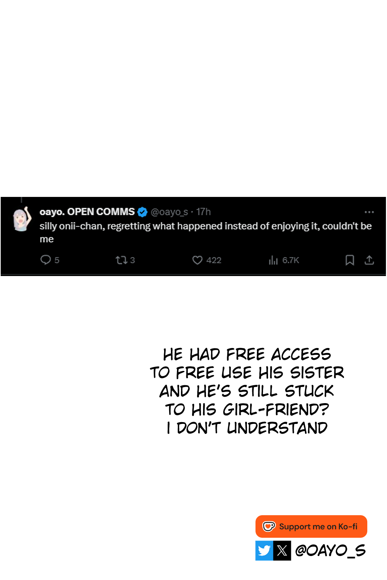The image size is (387, 580).
Task: Click Support me on Ko-fi button
Action: tap(311, 526)
